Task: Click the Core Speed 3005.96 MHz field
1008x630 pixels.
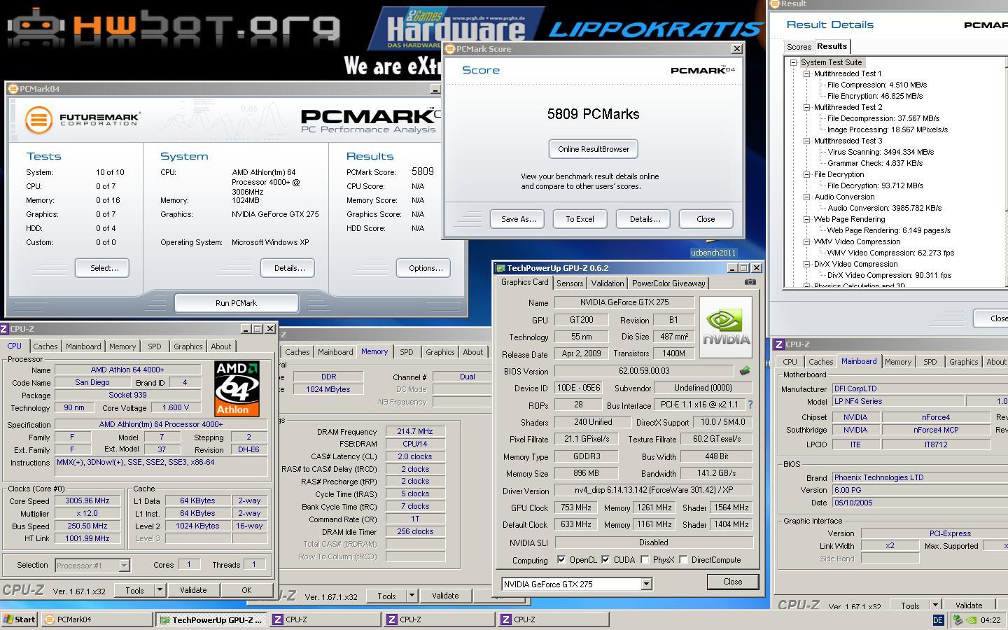Action: 87,501
